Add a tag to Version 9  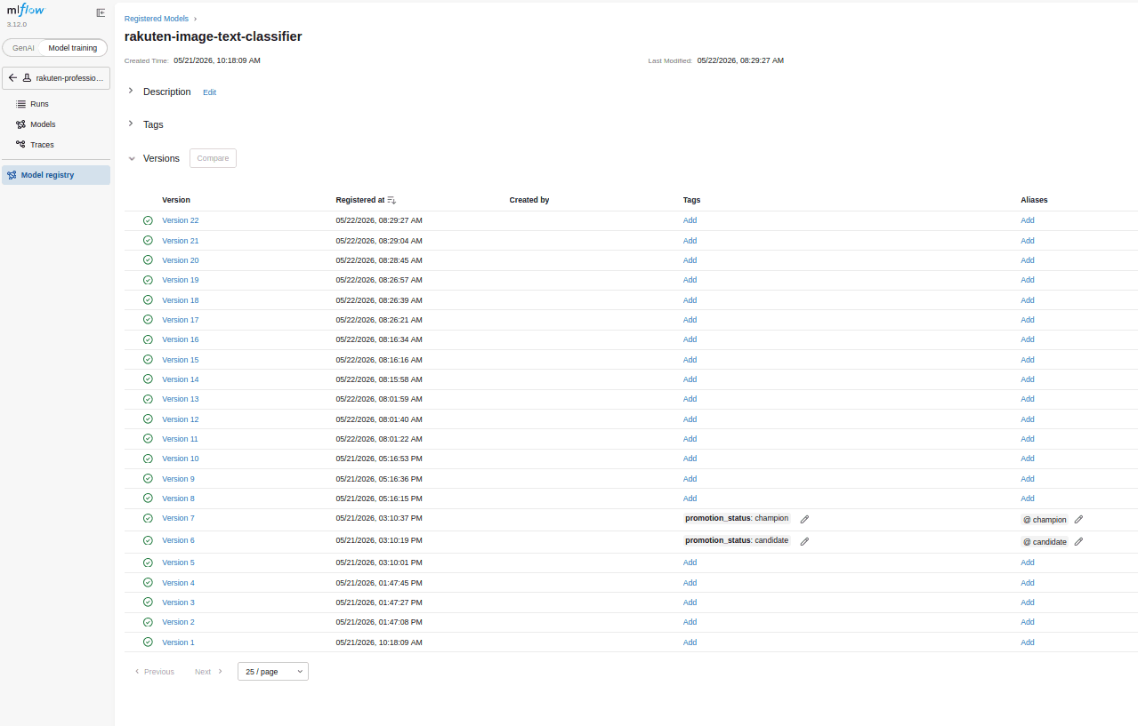pyautogui.click(x=690, y=479)
